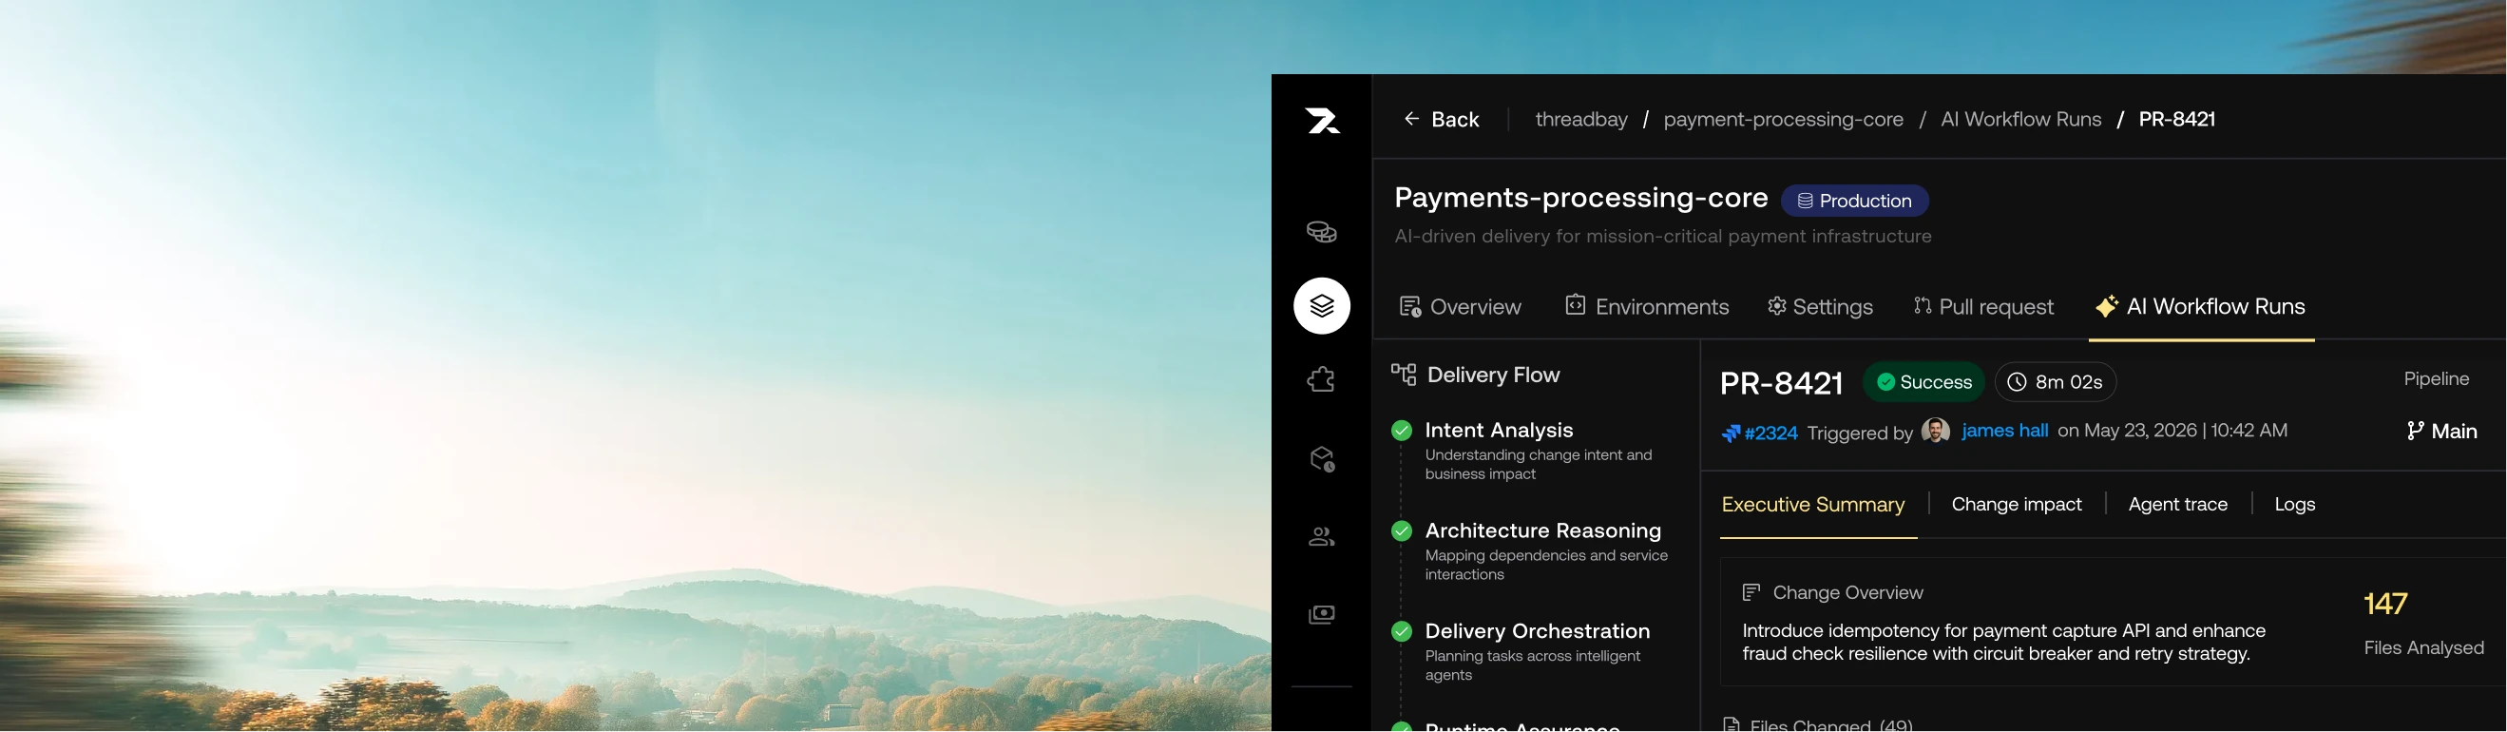Click the 'Triggered by' label
2507x732 pixels.
1859,433
